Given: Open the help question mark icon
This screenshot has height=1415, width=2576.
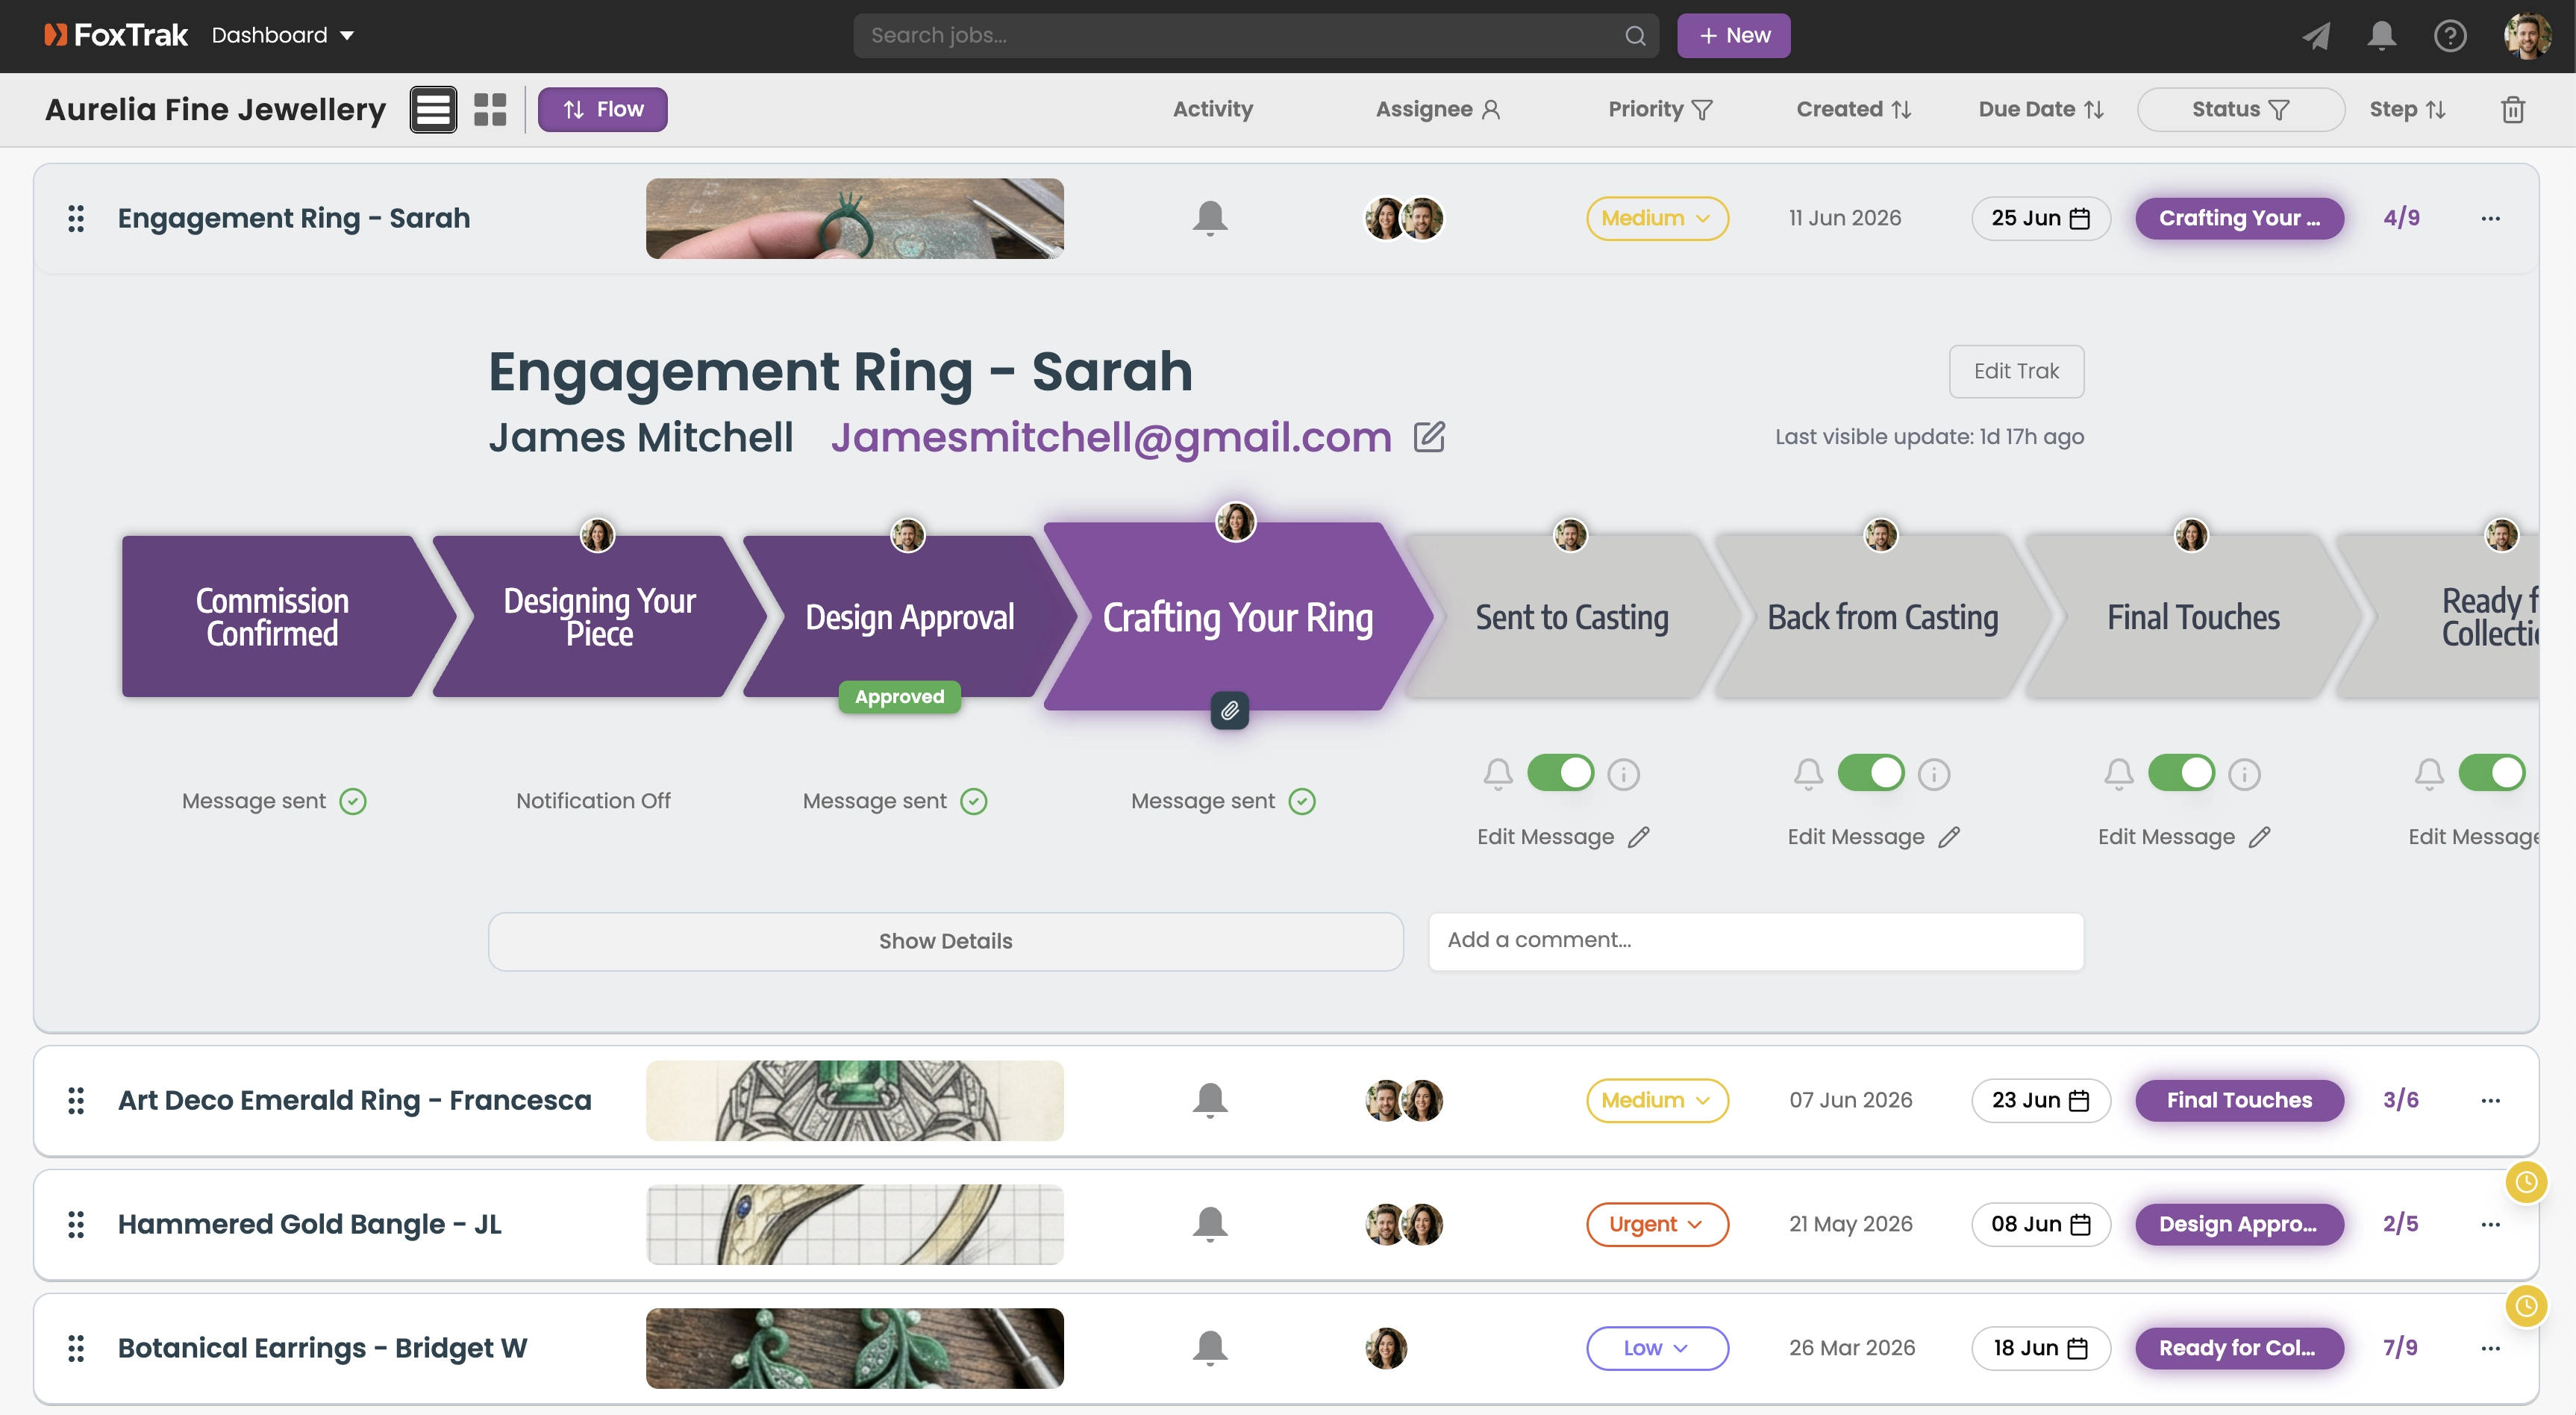Looking at the screenshot, I should [x=2450, y=36].
